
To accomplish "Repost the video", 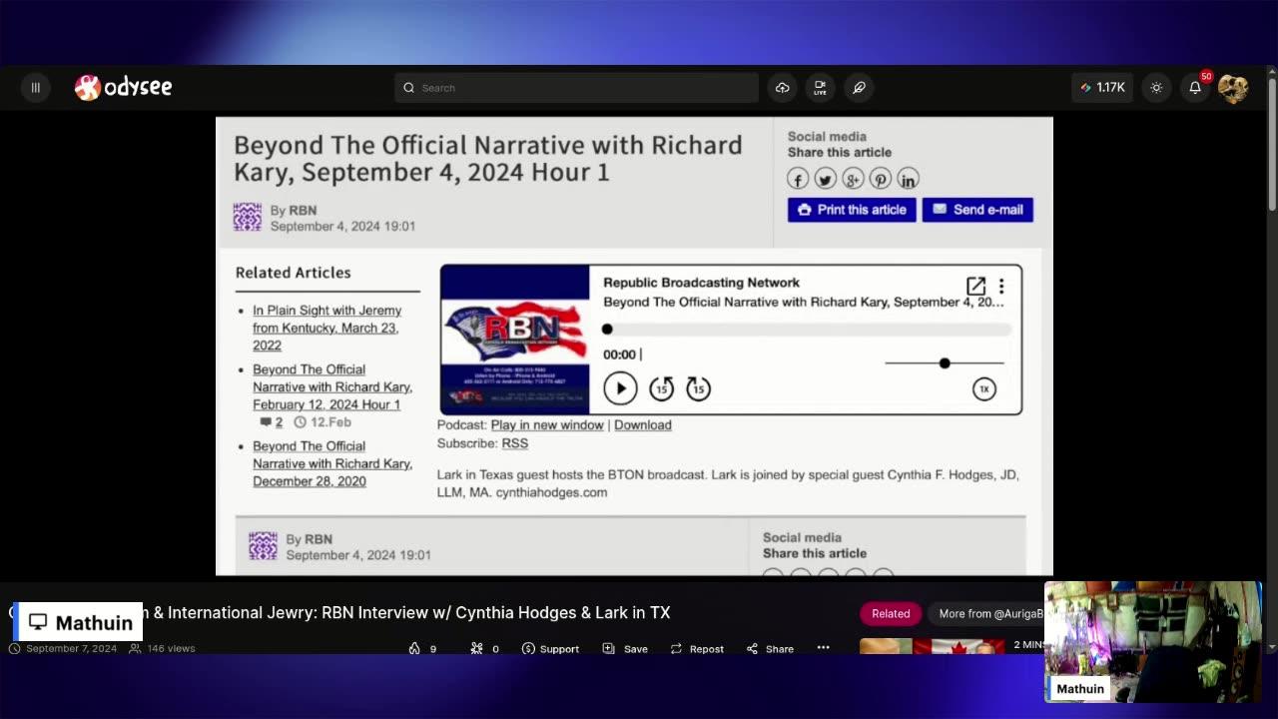I will (696, 649).
